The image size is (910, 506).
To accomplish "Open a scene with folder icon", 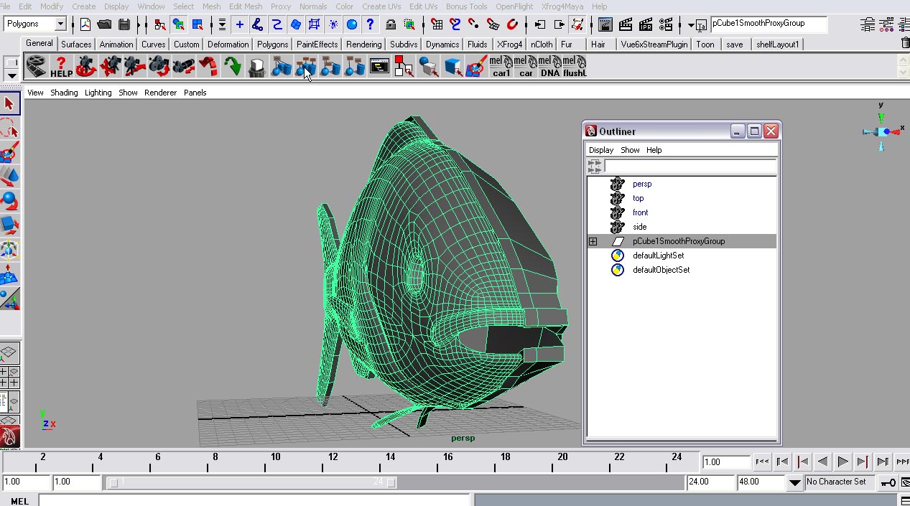I will (104, 24).
